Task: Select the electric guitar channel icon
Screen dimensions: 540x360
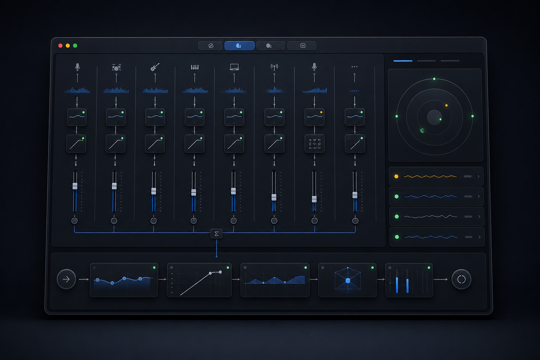Action: tap(155, 67)
